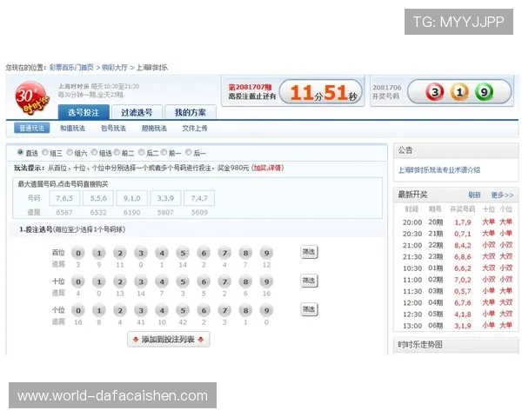The image size is (522, 417).
Task: Switch to the 后二 radio option
Action: click(x=142, y=152)
